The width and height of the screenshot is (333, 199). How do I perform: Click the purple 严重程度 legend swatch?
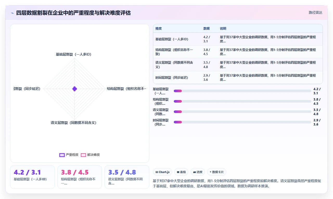pos(62,155)
